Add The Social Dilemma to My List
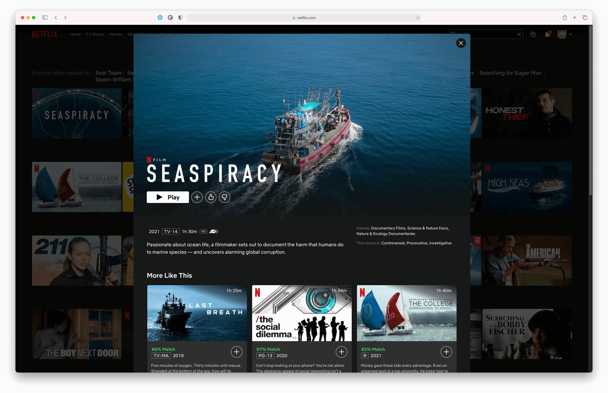The height and width of the screenshot is (393, 608). coord(341,352)
